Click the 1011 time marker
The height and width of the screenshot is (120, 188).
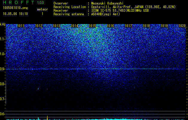pyautogui.click(x=21, y=26)
